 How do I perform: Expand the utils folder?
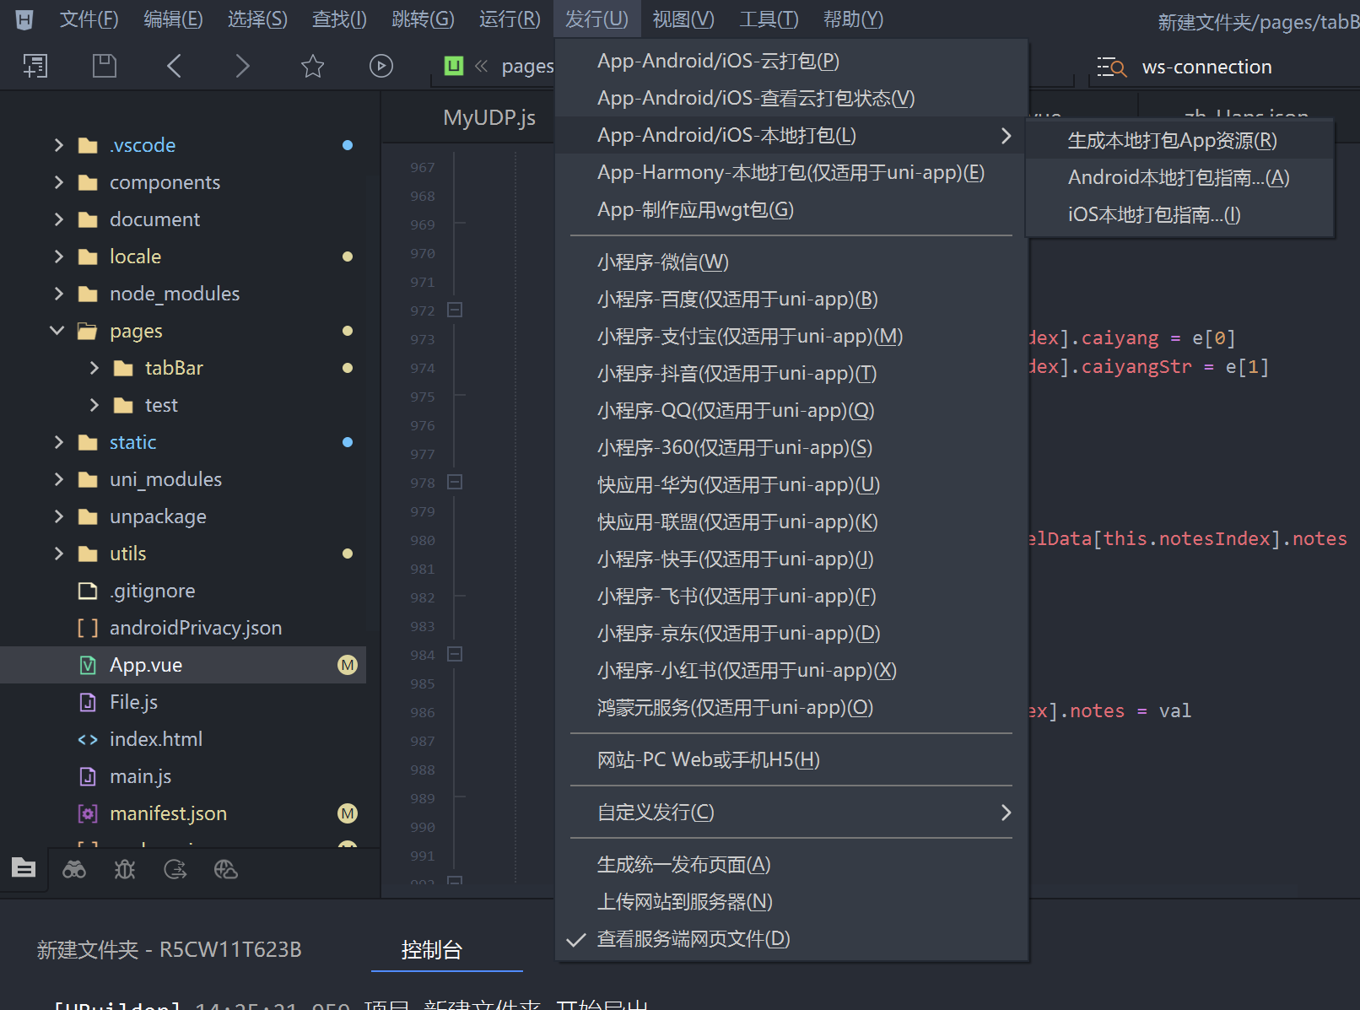[58, 554]
